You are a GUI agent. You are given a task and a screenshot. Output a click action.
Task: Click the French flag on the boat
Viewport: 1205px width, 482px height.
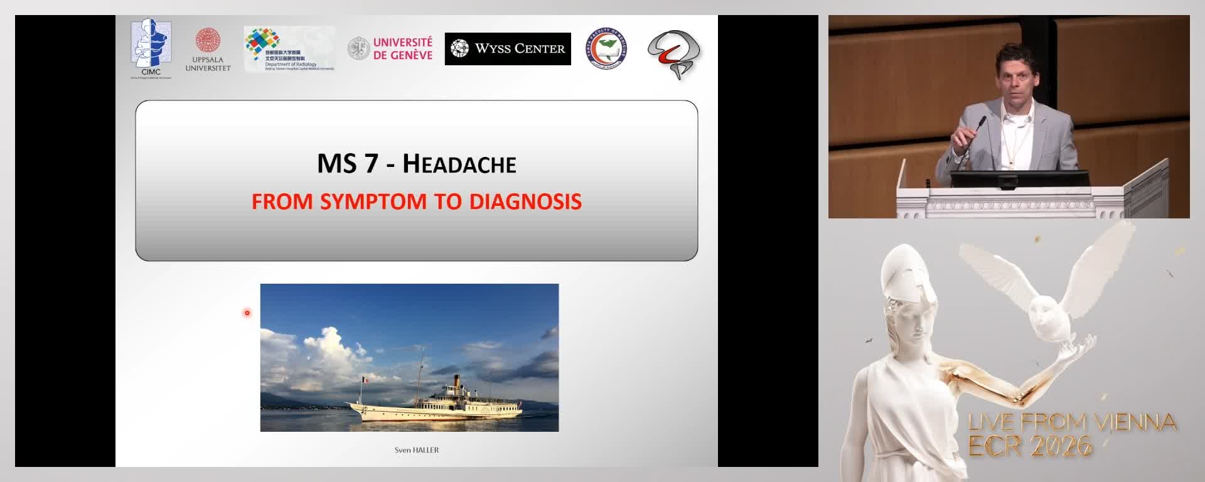point(364,380)
